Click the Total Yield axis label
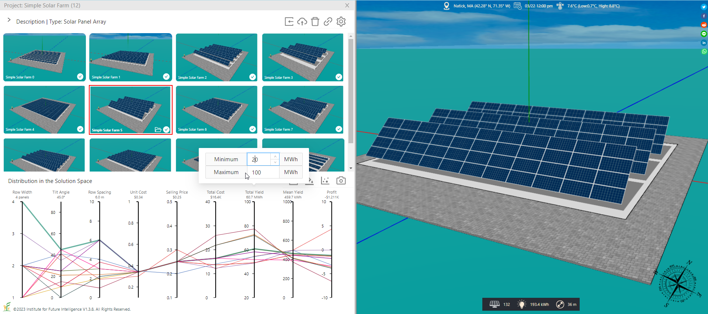Screen dimensions: 708x314 pos(254,192)
